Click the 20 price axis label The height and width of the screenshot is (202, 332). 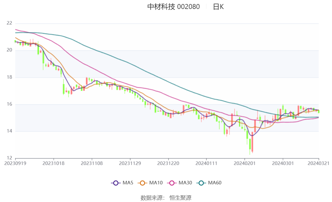tap(9, 50)
